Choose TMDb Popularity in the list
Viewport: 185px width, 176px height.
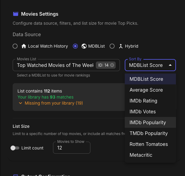click(x=149, y=133)
